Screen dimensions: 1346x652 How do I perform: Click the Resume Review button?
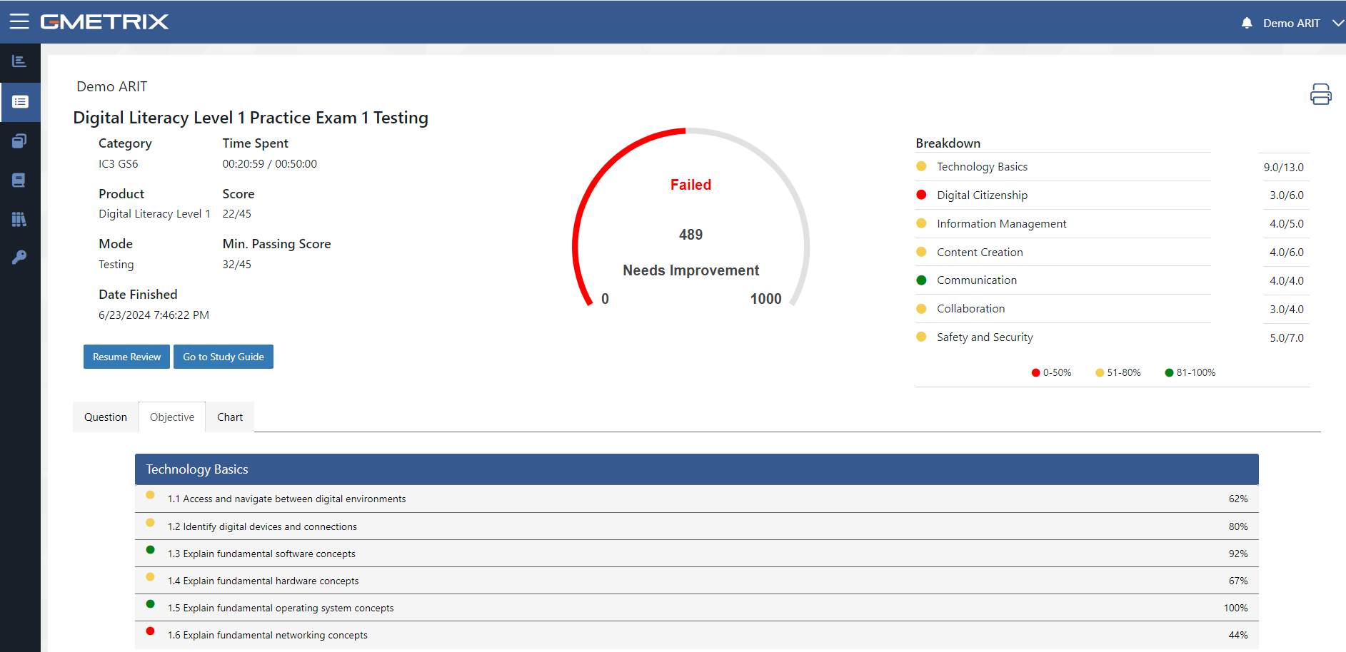point(126,357)
